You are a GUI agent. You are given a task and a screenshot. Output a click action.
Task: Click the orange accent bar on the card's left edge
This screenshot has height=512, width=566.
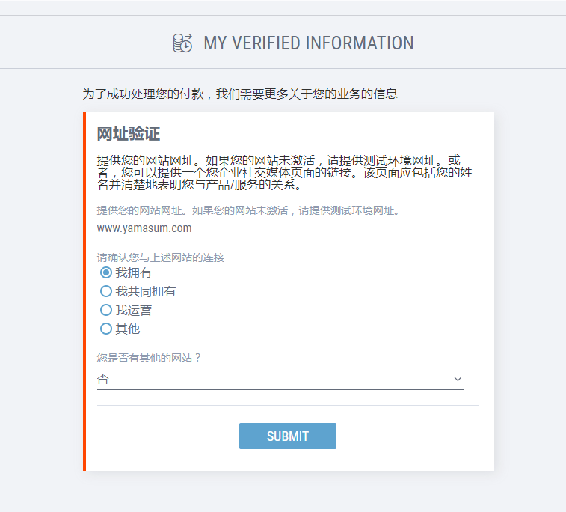[84, 292]
